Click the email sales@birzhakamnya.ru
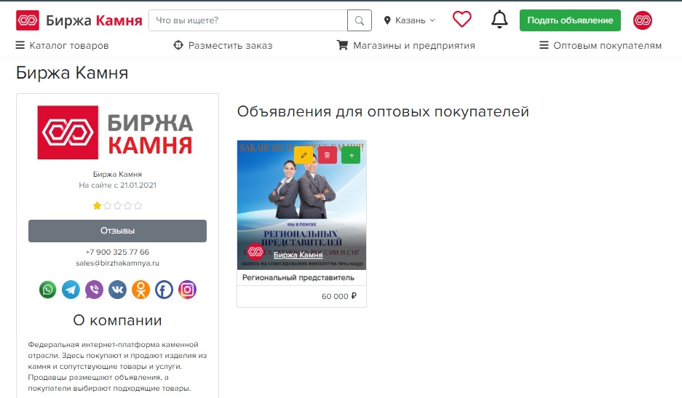The width and height of the screenshot is (682, 398). point(117,263)
